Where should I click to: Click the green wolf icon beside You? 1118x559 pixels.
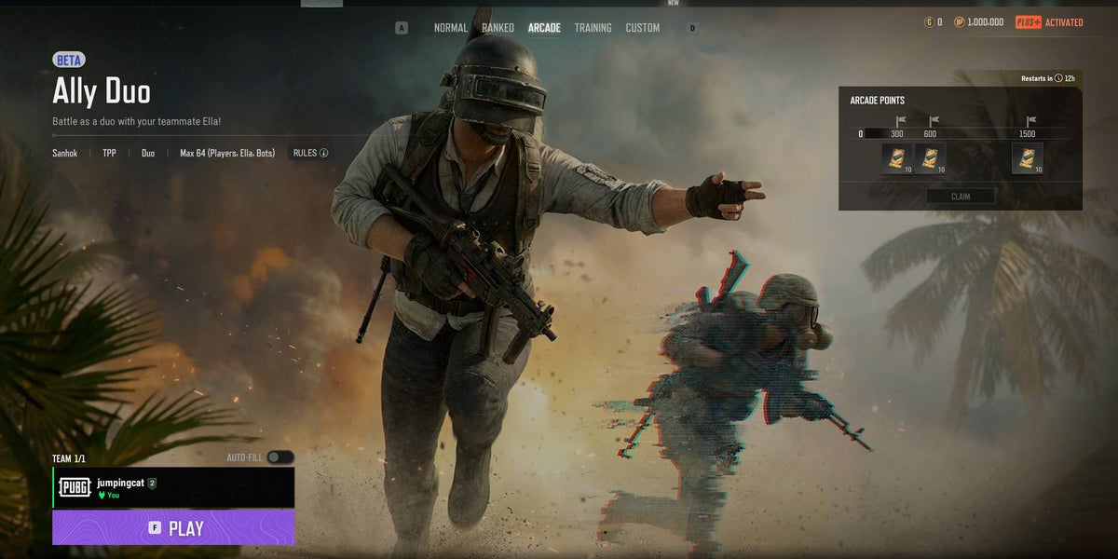point(102,496)
